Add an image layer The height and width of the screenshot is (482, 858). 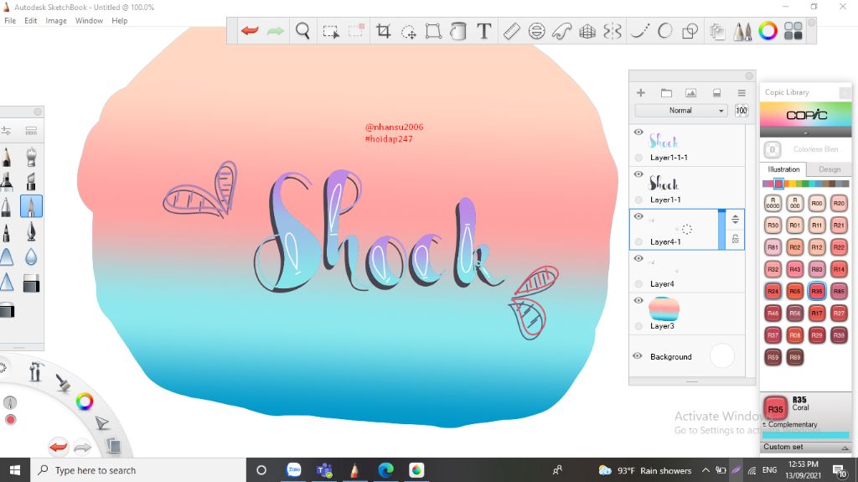click(x=691, y=92)
